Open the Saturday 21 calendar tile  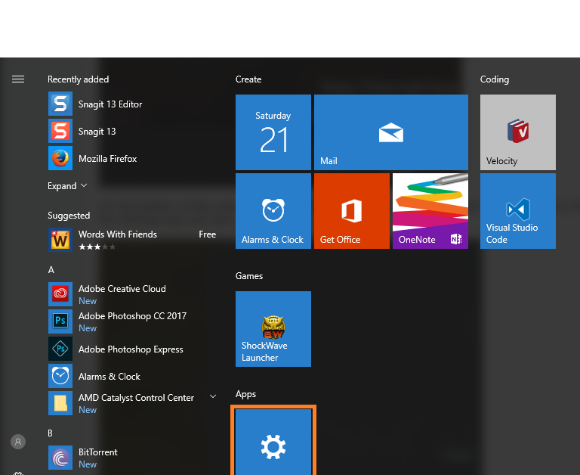point(273,132)
